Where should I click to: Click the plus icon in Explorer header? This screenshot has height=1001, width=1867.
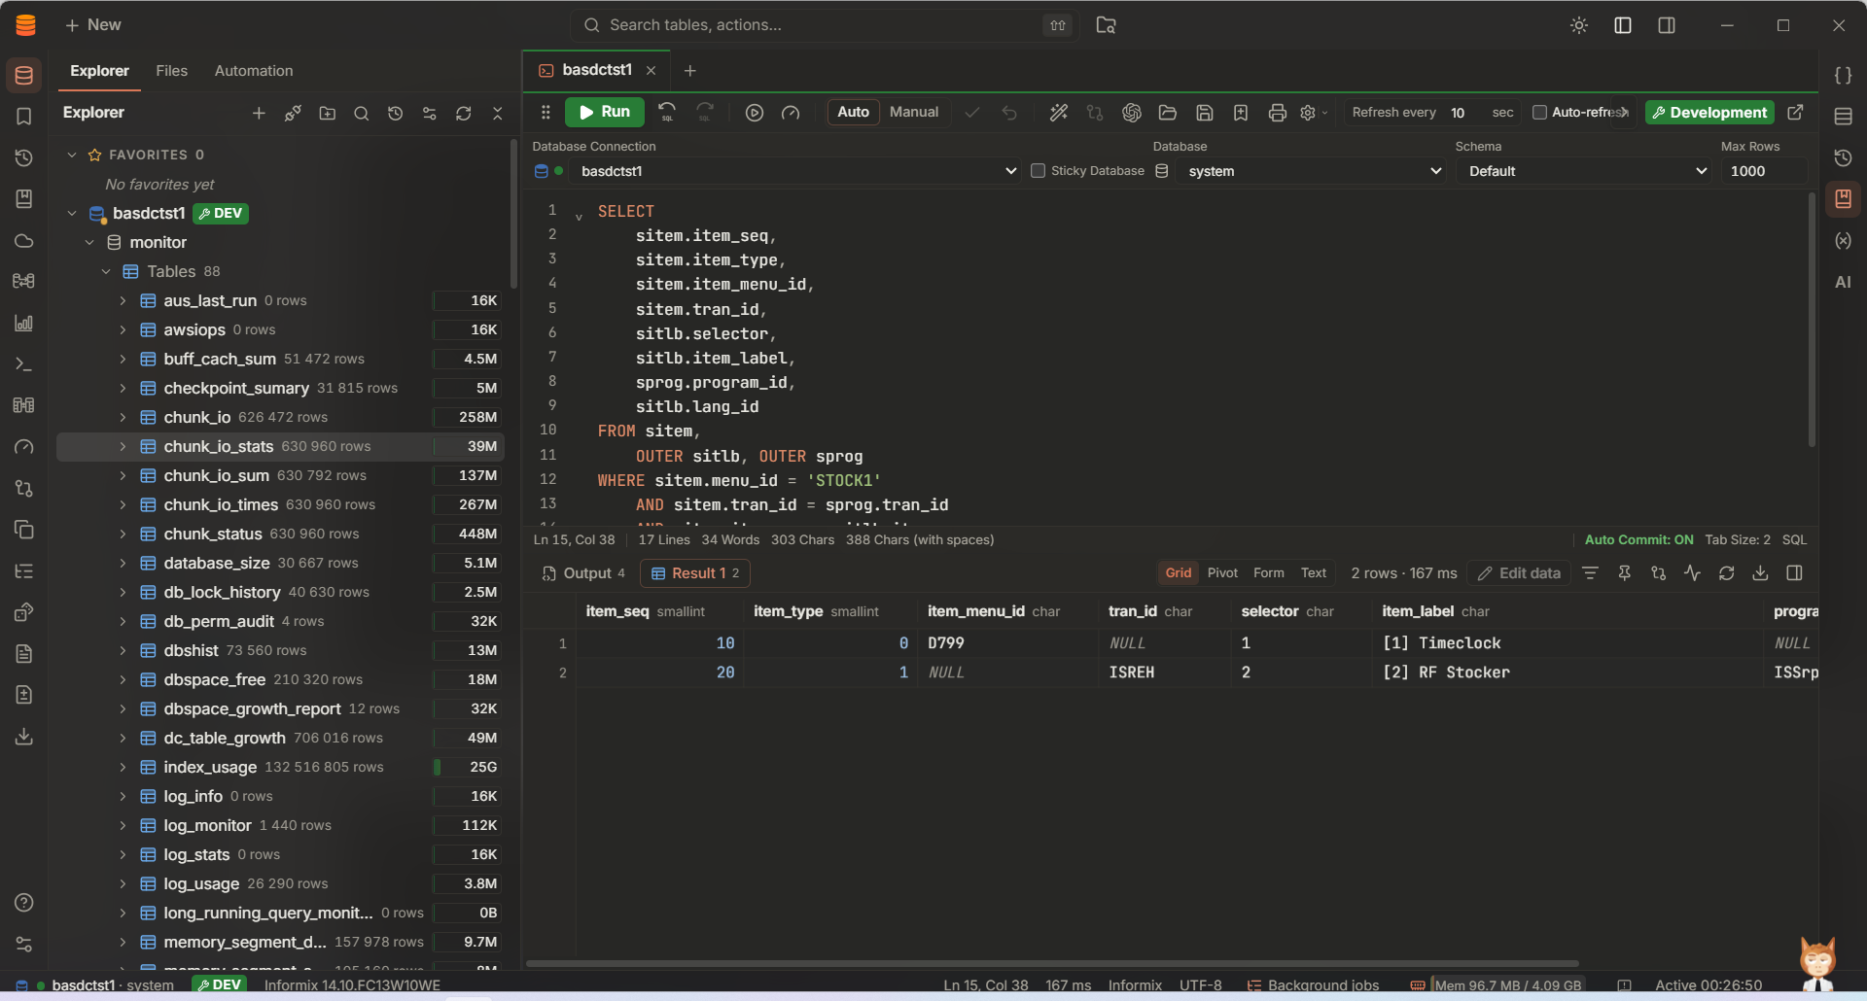[259, 114]
